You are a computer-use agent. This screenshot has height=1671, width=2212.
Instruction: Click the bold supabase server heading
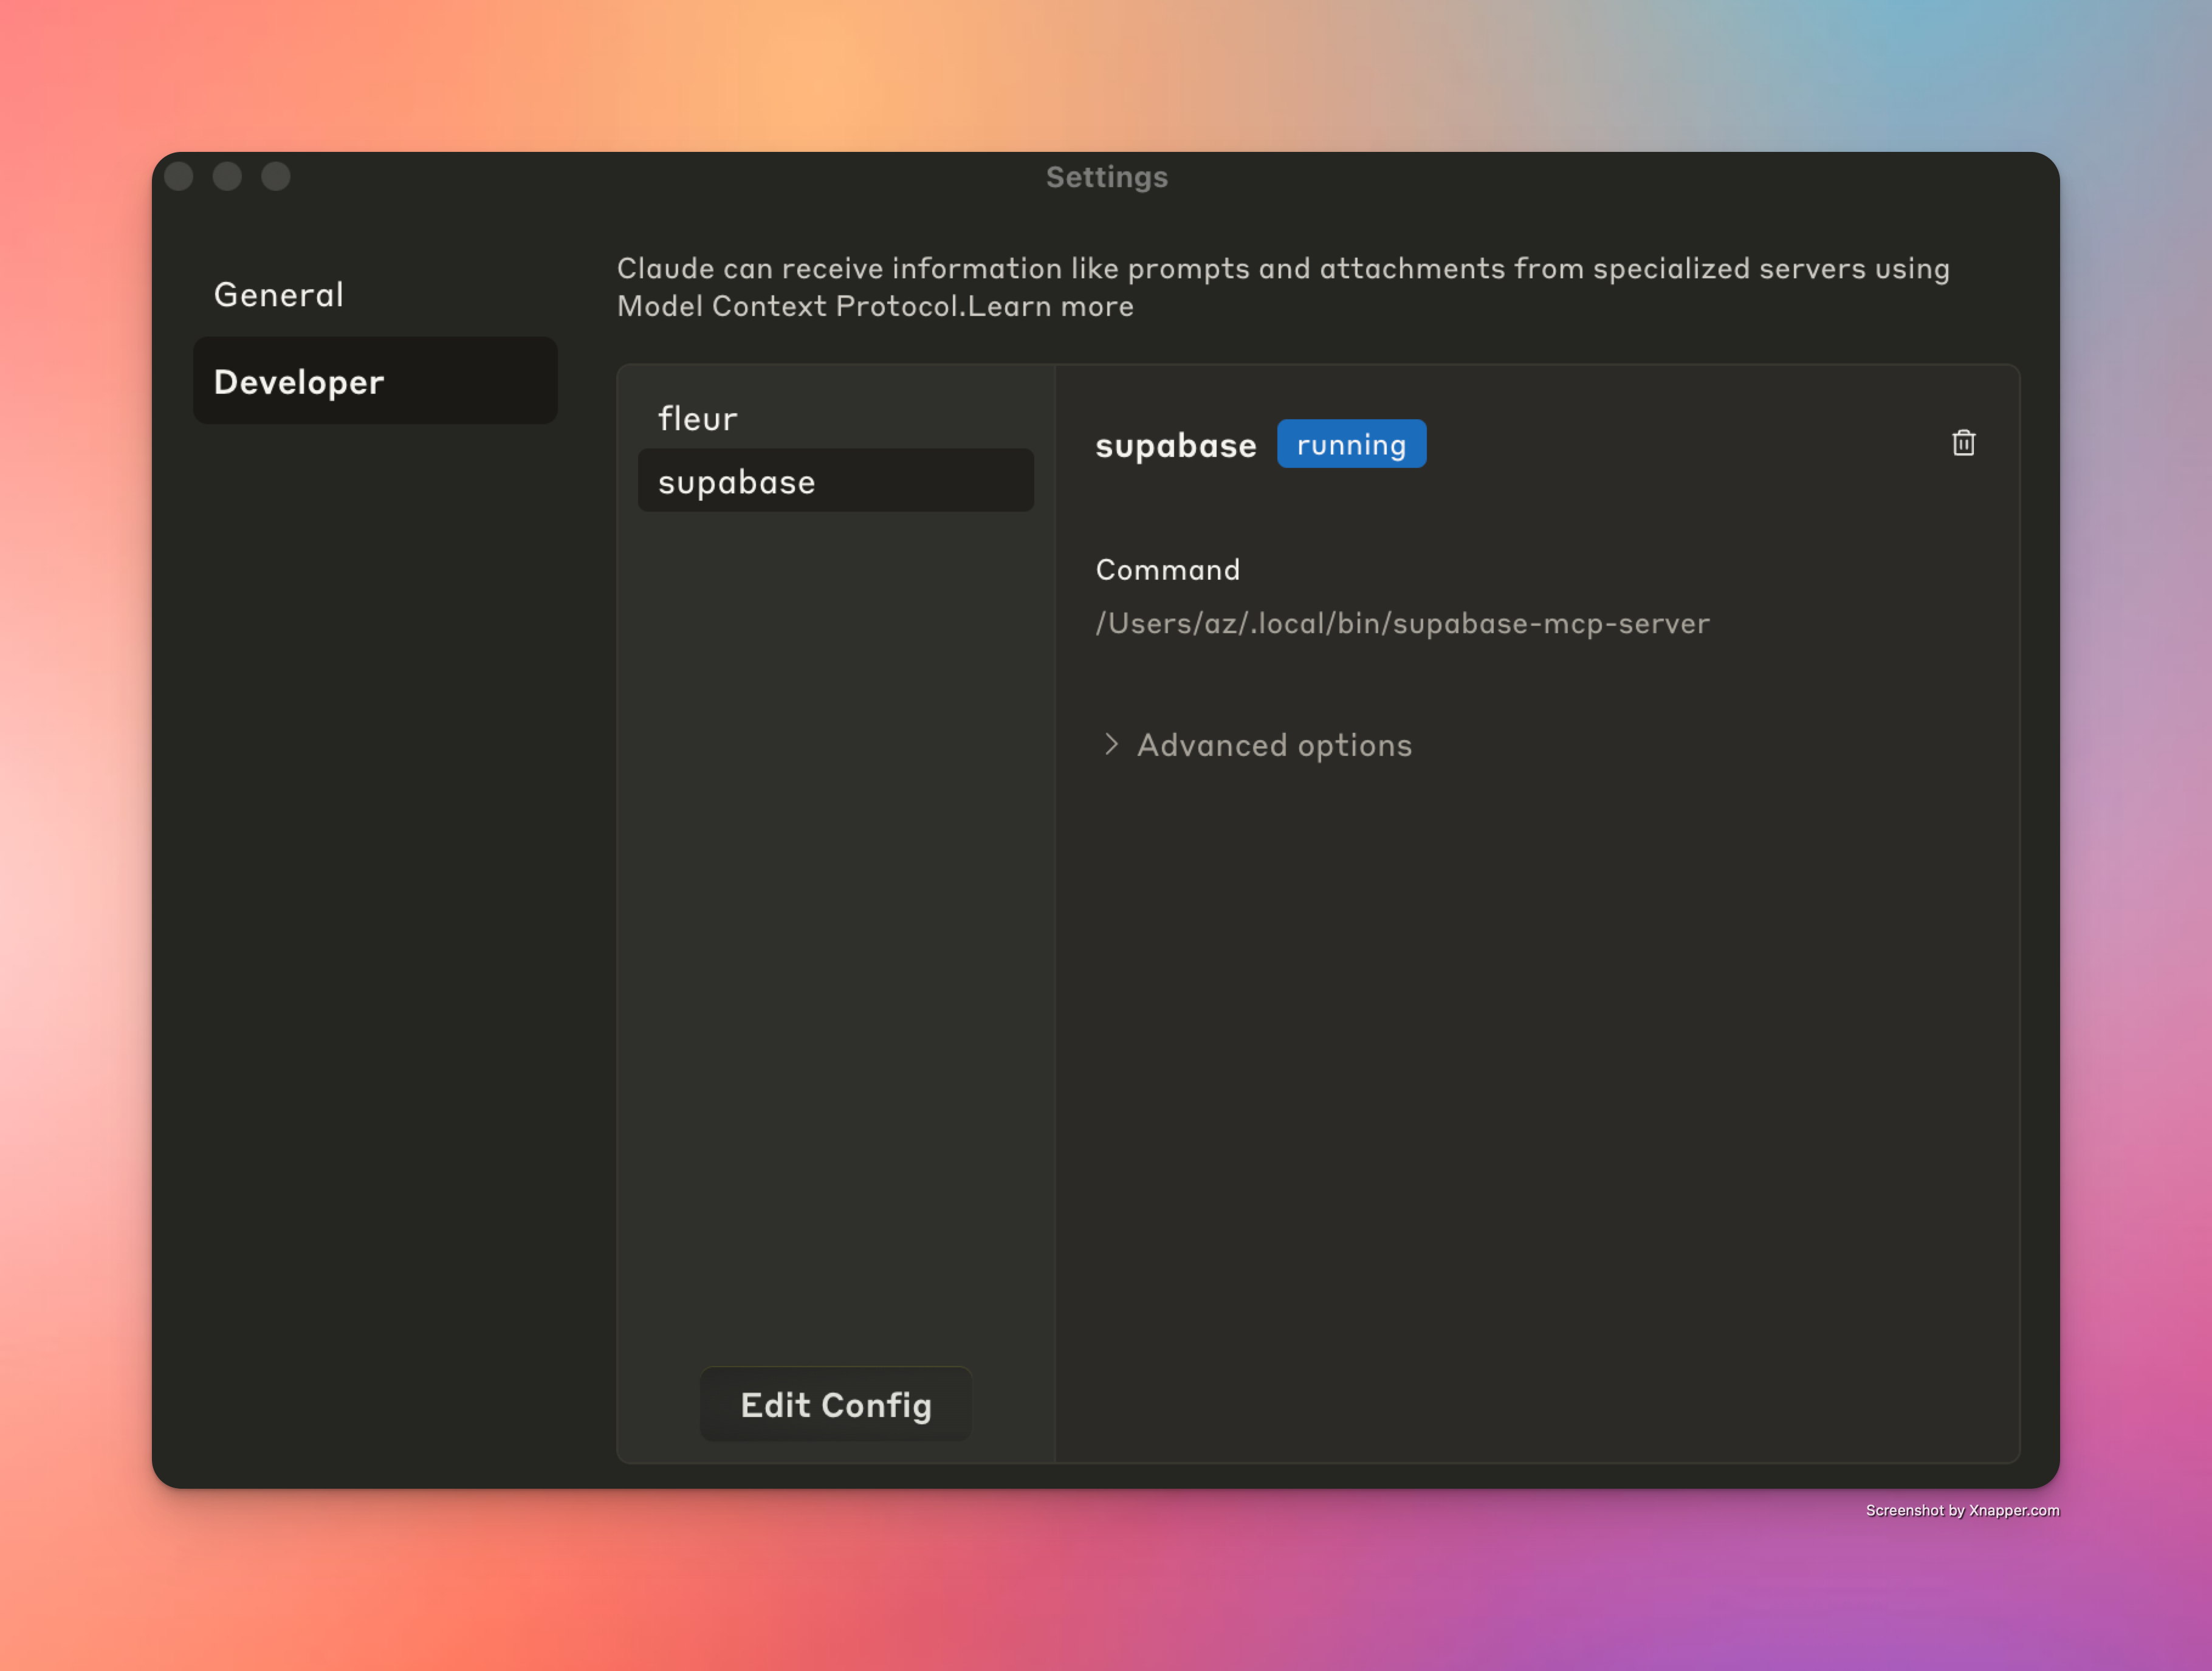(x=1175, y=445)
